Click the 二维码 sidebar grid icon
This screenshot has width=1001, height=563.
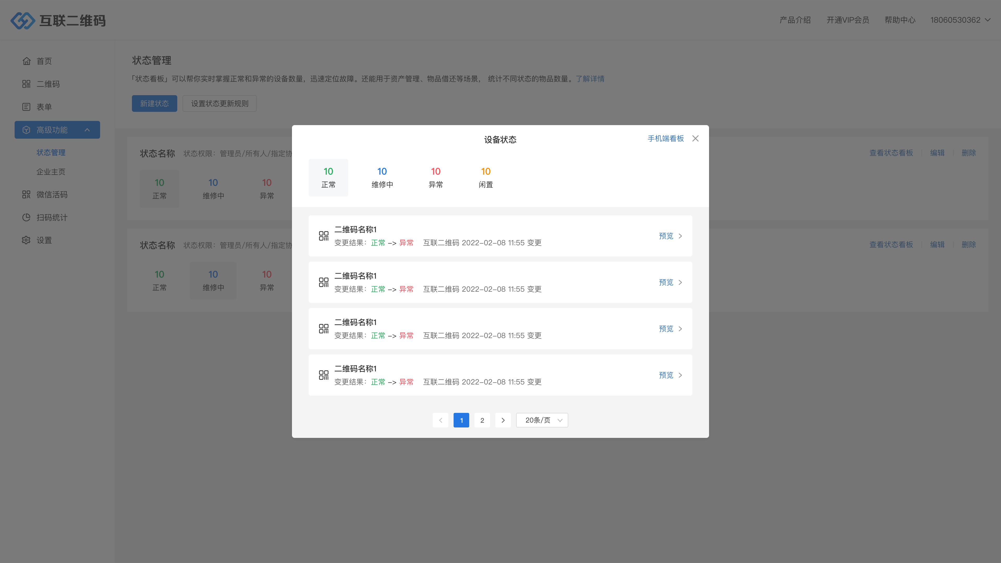[26, 84]
